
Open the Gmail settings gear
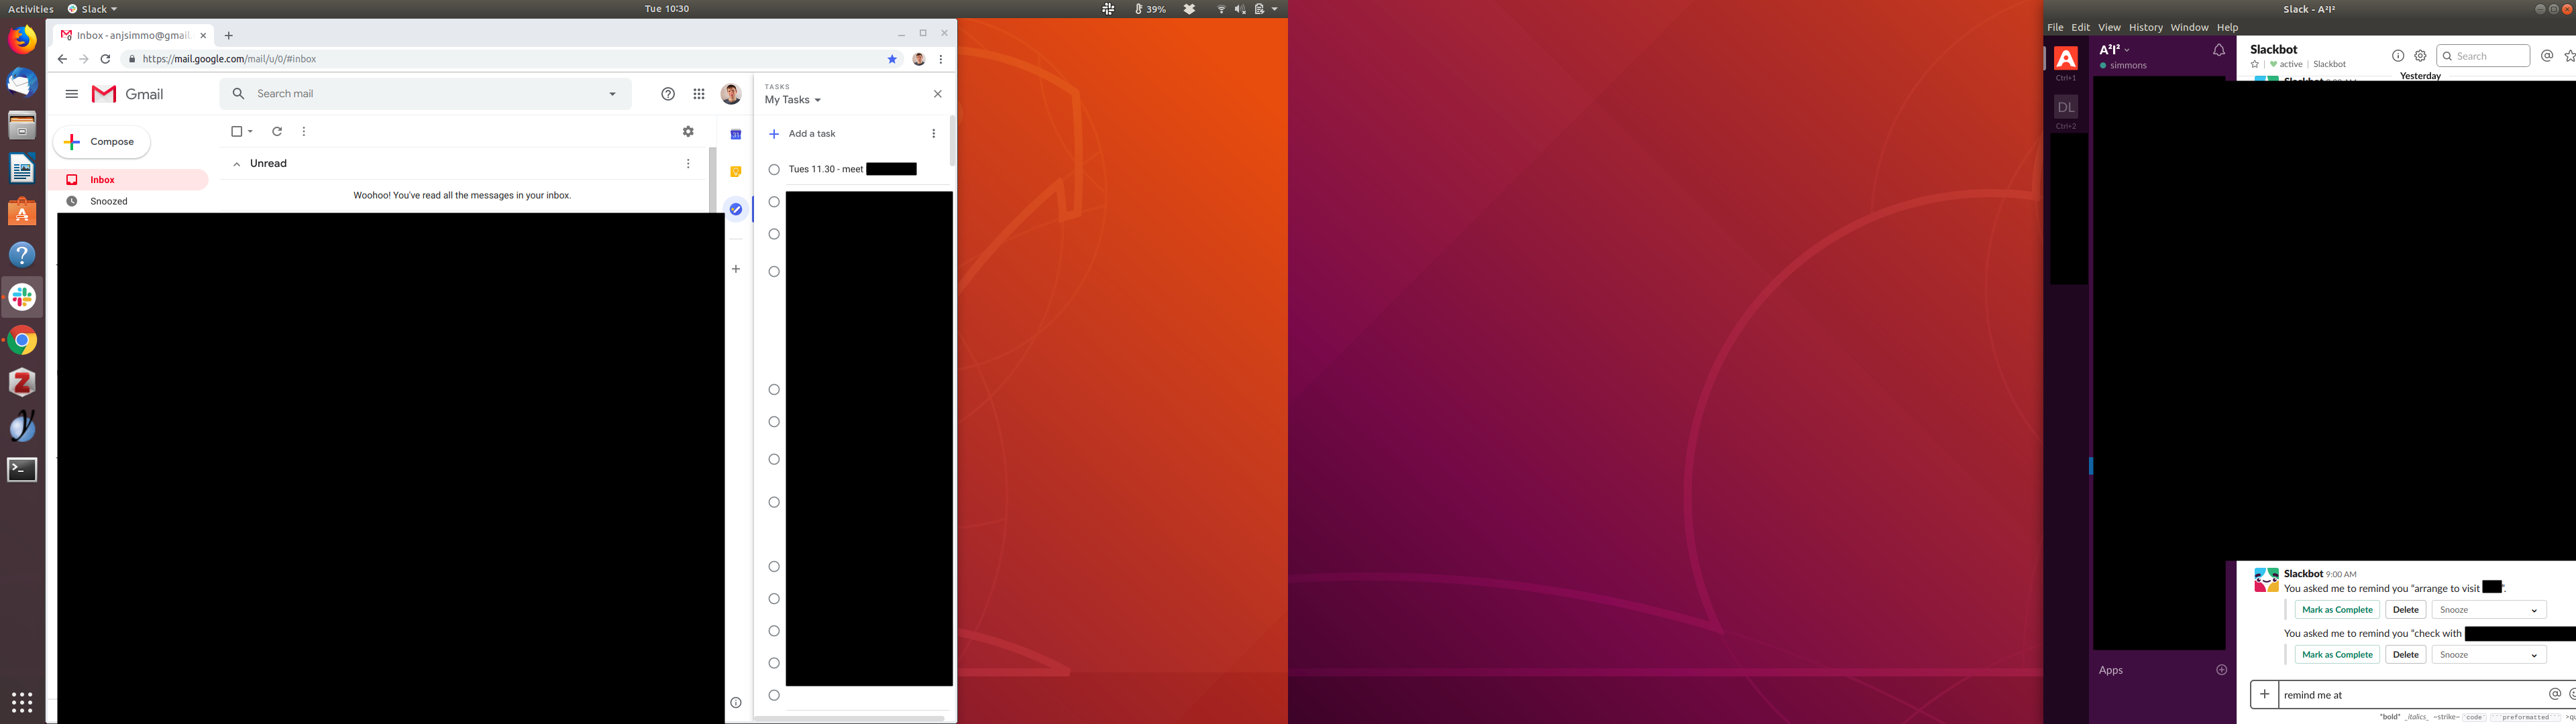click(x=688, y=132)
